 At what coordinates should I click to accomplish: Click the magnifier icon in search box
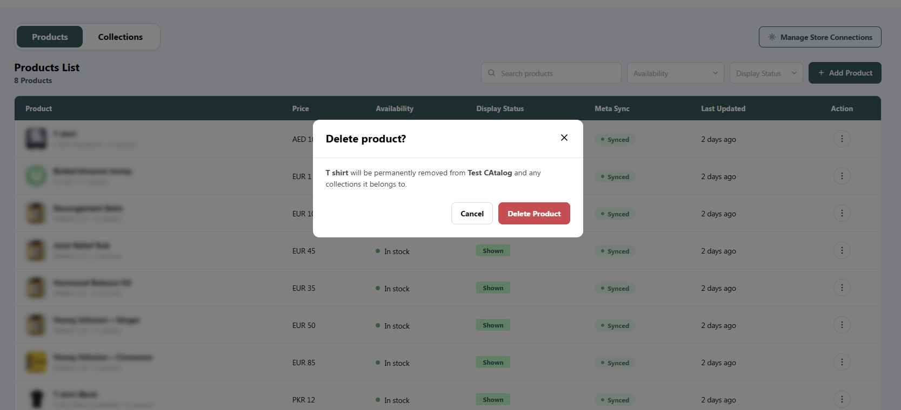(491, 73)
